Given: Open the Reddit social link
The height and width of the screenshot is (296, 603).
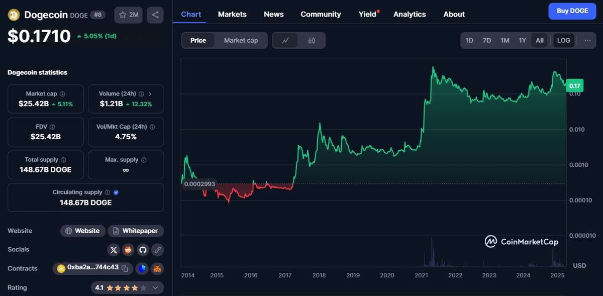Looking at the screenshot, I should pos(128,250).
